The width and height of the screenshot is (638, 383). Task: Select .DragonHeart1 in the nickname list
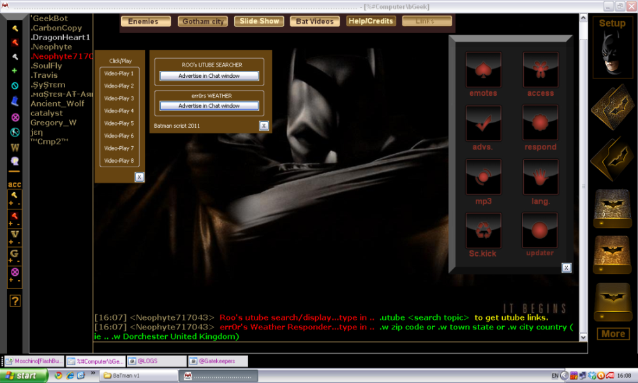point(60,38)
